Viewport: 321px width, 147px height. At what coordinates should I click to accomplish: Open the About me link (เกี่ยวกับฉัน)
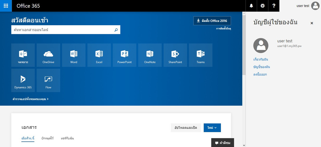(261, 59)
